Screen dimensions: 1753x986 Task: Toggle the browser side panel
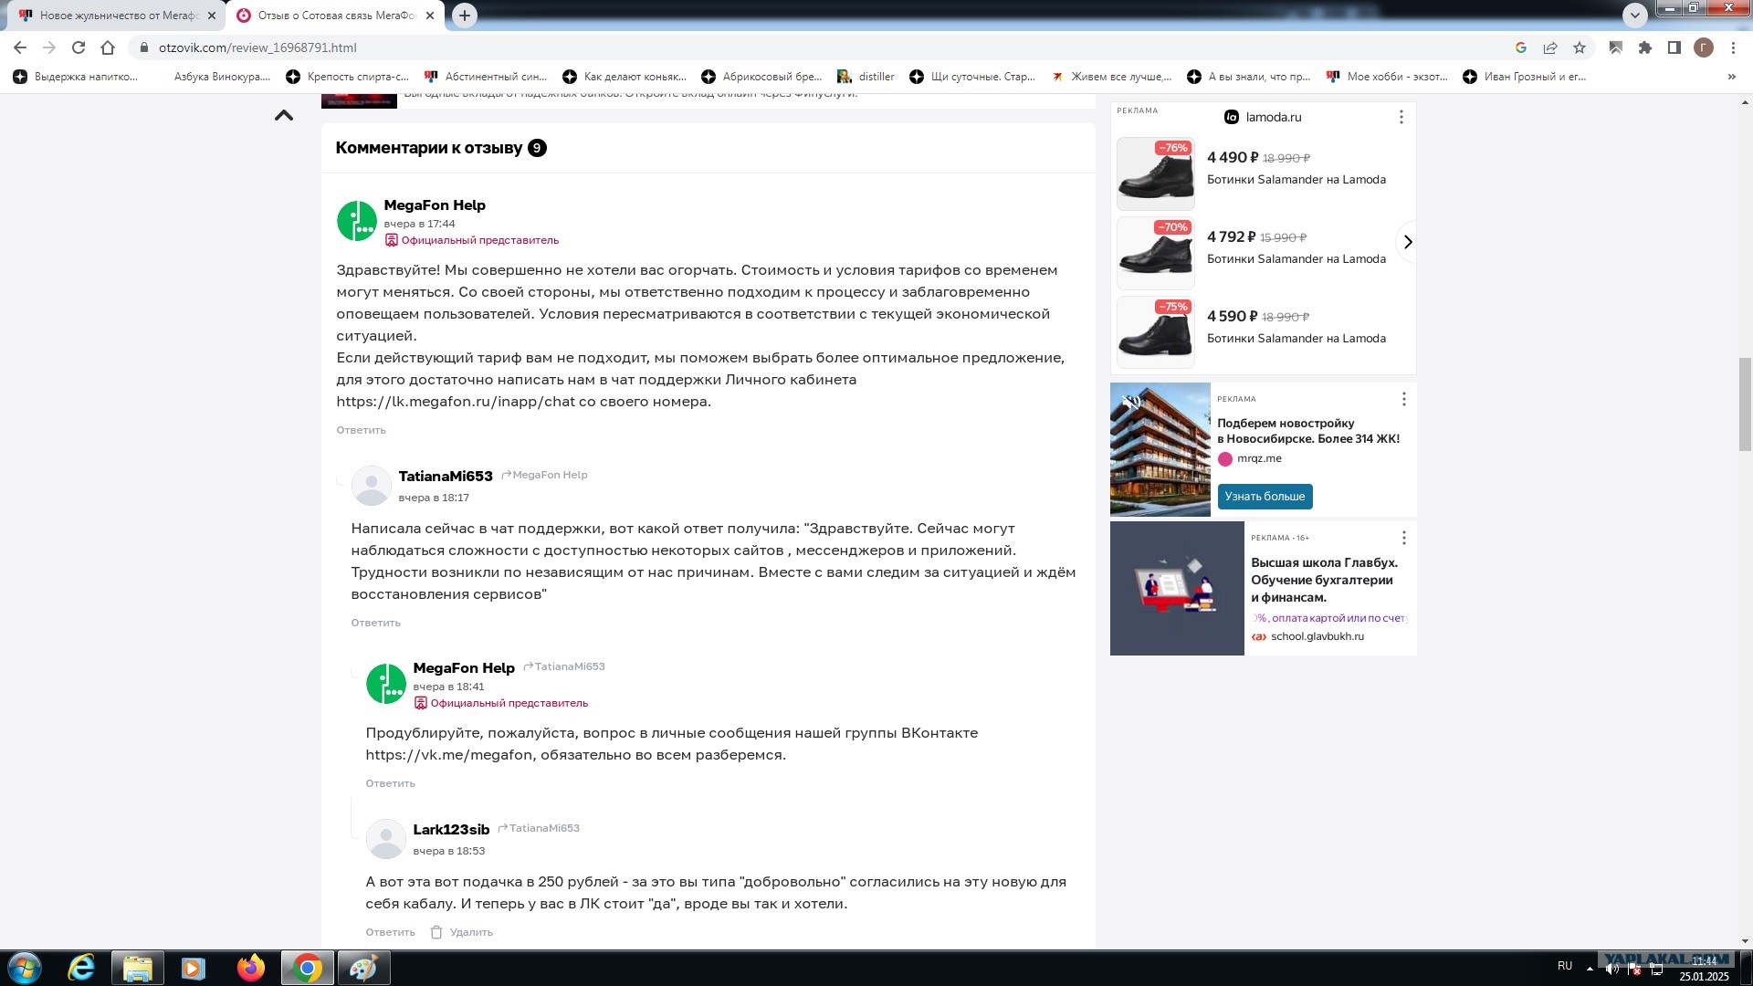tap(1674, 47)
